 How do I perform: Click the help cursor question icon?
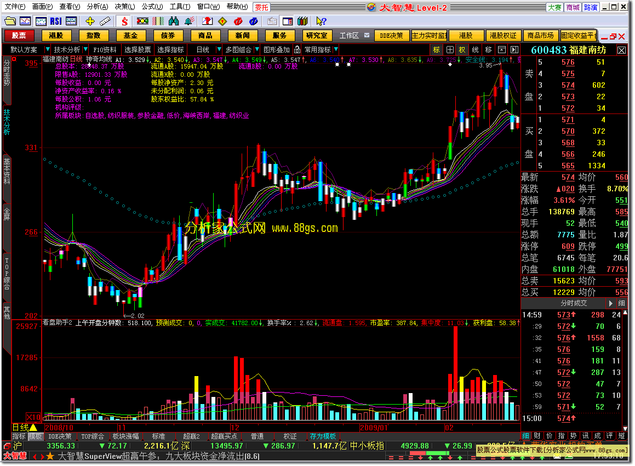(321, 21)
